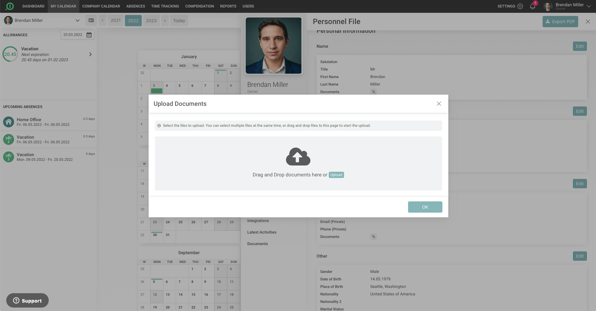The height and width of the screenshot is (311, 596).
Task: Switch to the Company Calendar tab
Action: pos(101,6)
